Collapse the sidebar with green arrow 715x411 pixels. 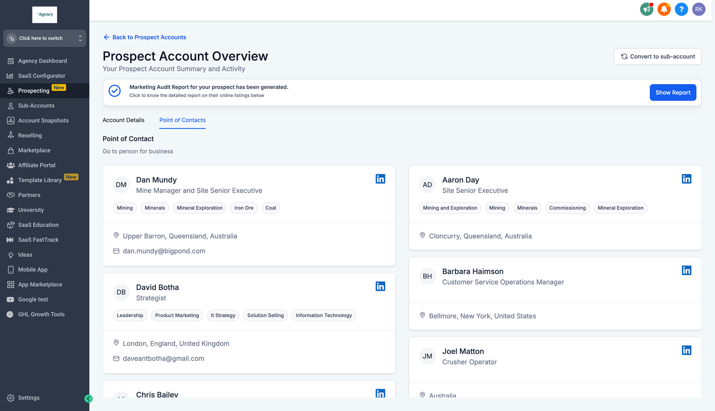pyautogui.click(x=88, y=398)
